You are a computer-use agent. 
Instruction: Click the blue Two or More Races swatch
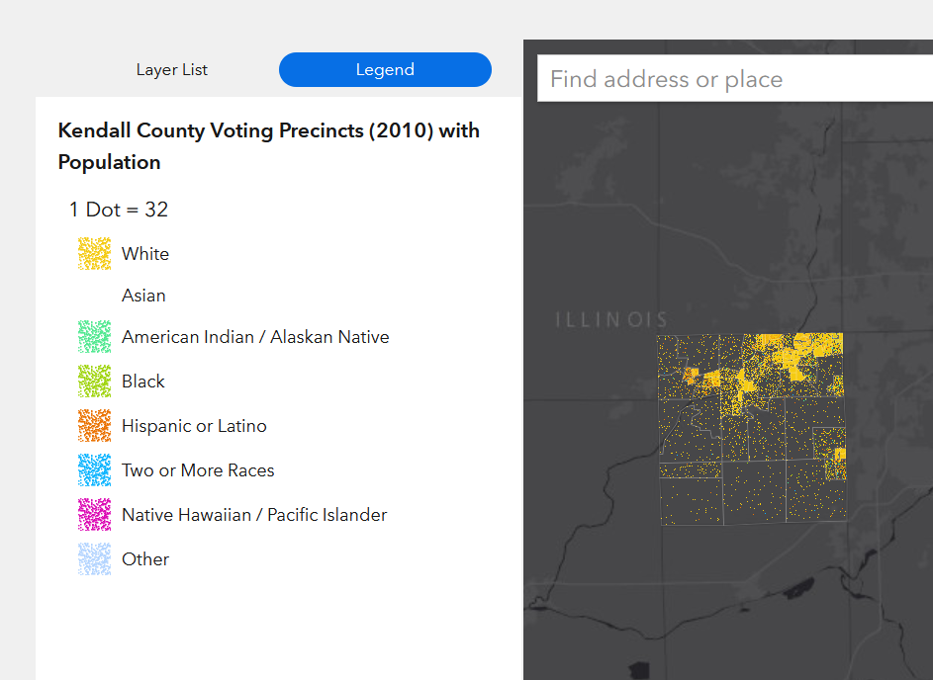click(94, 470)
